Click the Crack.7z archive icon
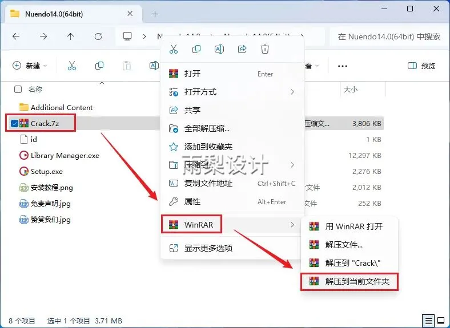The image size is (450, 328). pos(24,123)
